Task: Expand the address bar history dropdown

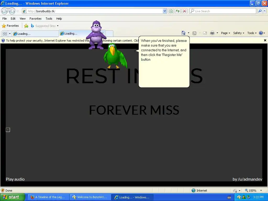Action: [x=165, y=11]
